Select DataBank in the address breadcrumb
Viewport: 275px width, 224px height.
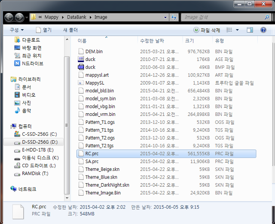pyautogui.click(x=76, y=17)
